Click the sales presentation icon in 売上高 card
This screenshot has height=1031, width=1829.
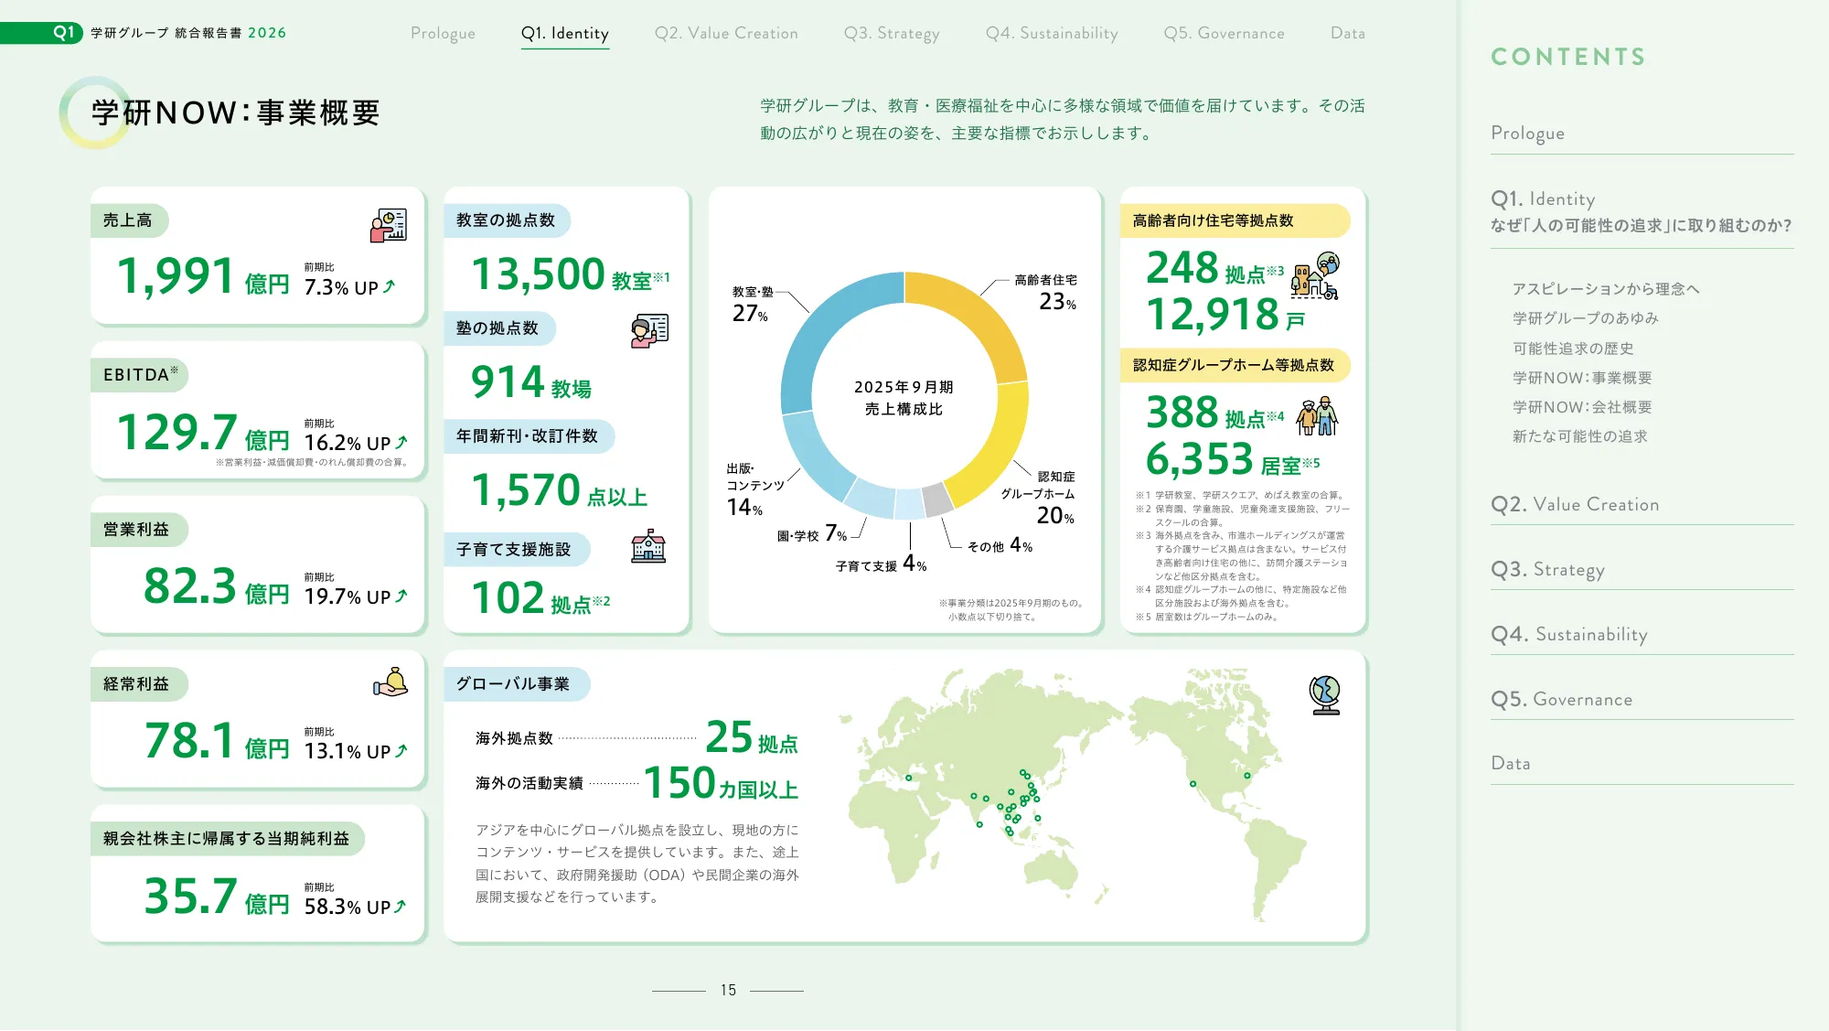click(389, 225)
